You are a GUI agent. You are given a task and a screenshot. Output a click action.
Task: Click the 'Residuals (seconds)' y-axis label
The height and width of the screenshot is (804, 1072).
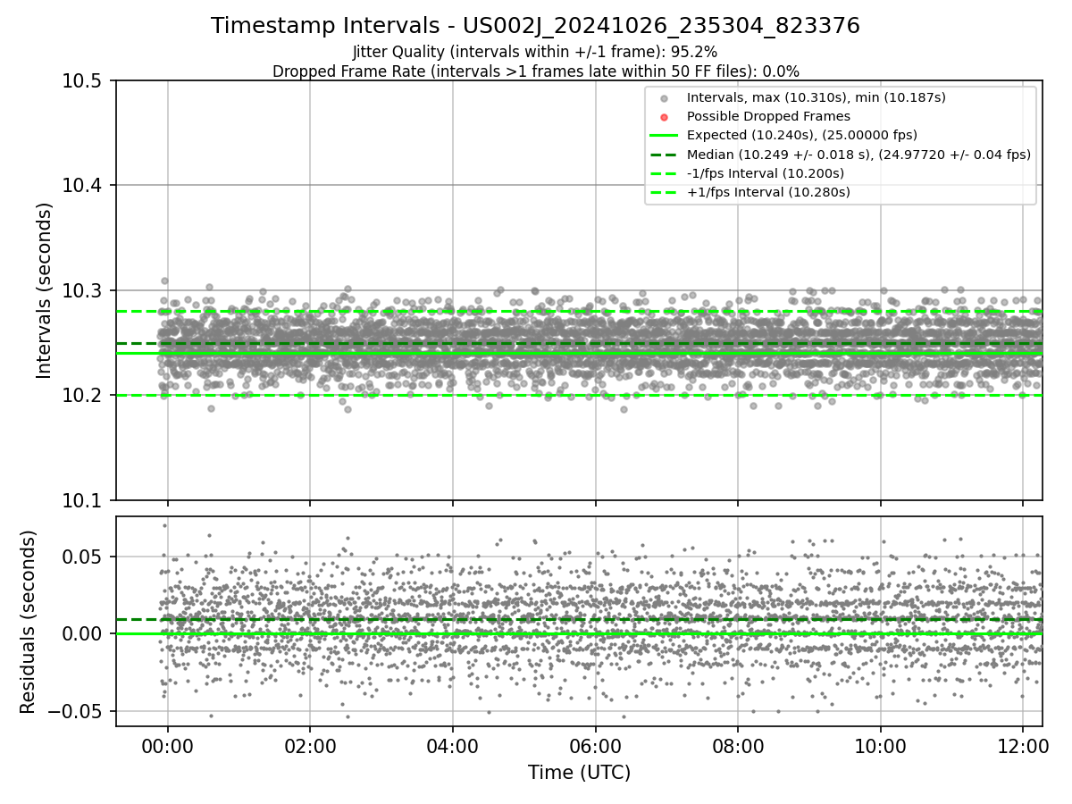[28, 622]
